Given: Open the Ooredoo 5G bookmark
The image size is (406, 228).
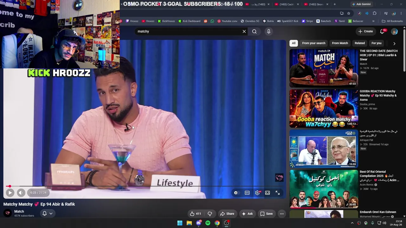Looking at the screenshot, I should tap(250, 21).
